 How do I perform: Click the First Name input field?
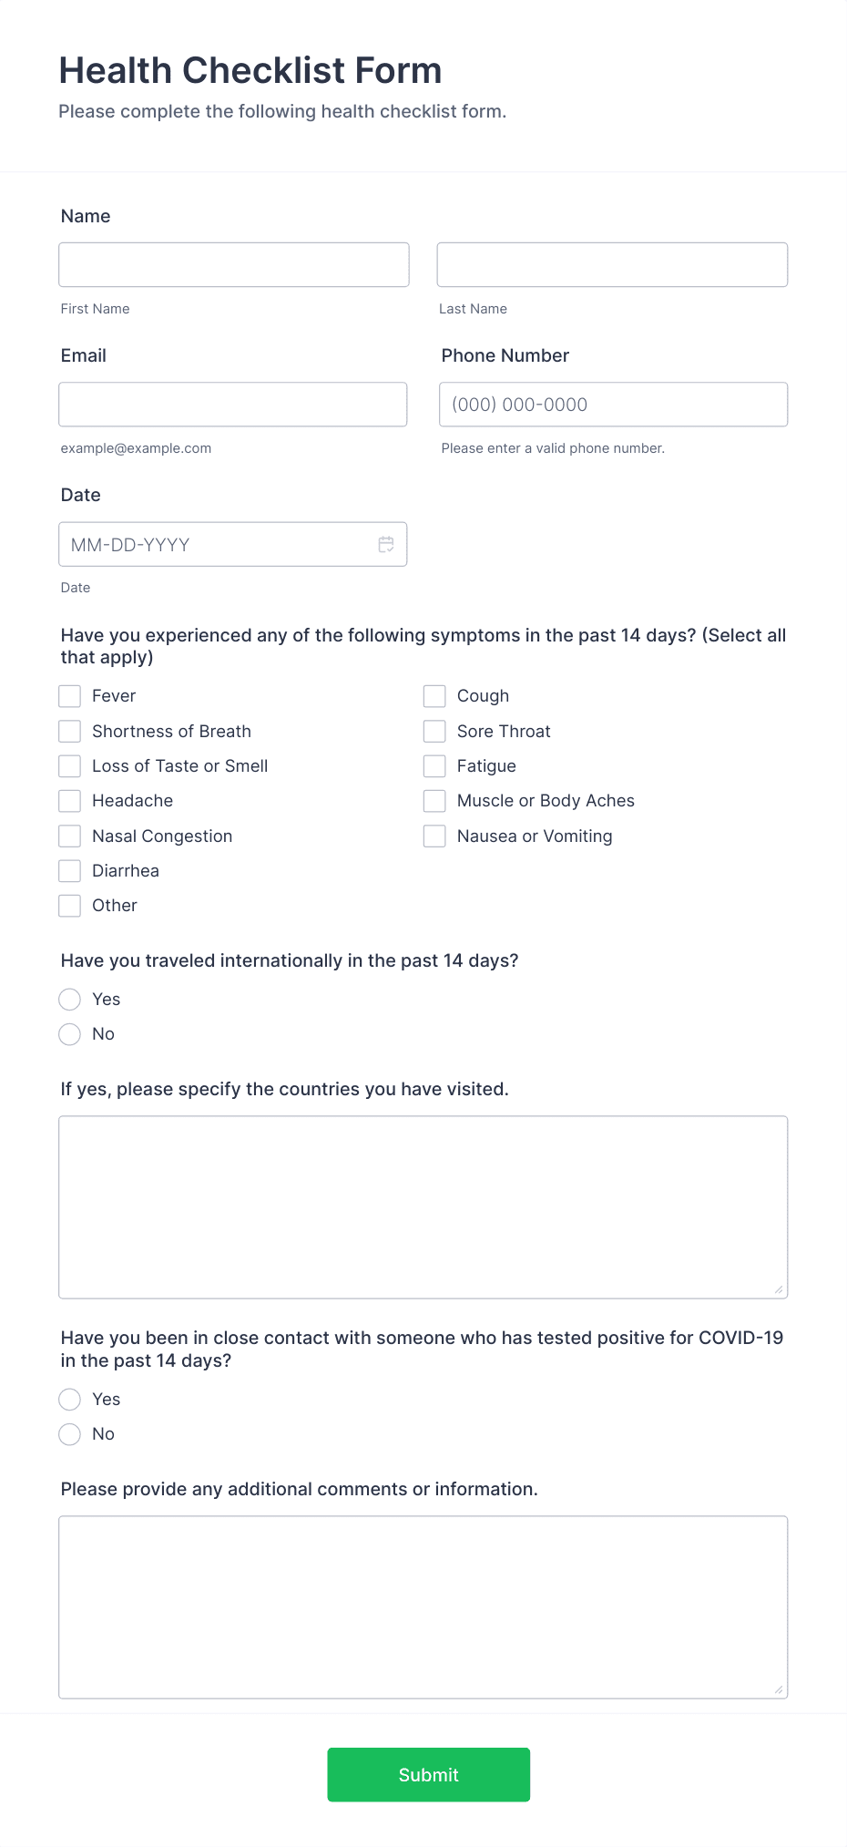[x=233, y=264]
